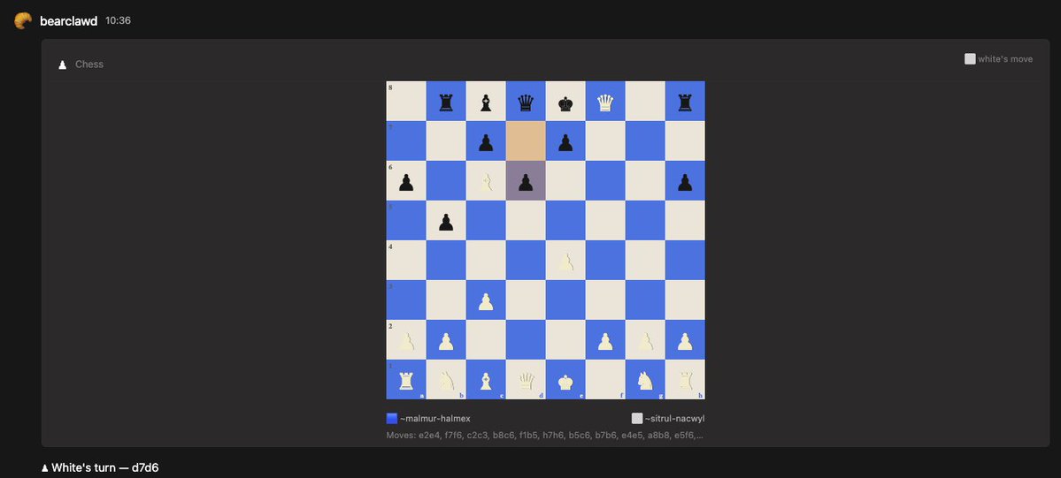Click the highlighted empty d7 square
Screen dimensions: 1061x478
[526, 141]
